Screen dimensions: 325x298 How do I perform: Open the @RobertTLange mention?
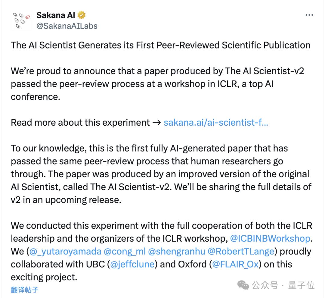click(240, 251)
